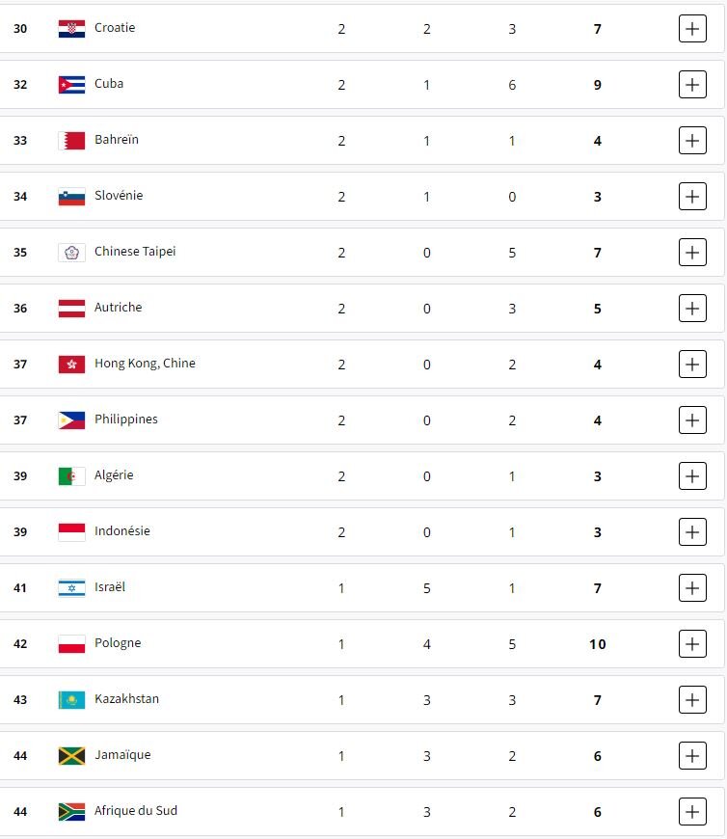The image size is (727, 839).
Task: Click the Algérie flag icon
Action: pos(71,476)
